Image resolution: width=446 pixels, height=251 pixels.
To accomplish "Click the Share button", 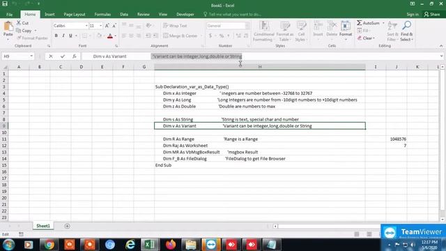I will pos(432,14).
